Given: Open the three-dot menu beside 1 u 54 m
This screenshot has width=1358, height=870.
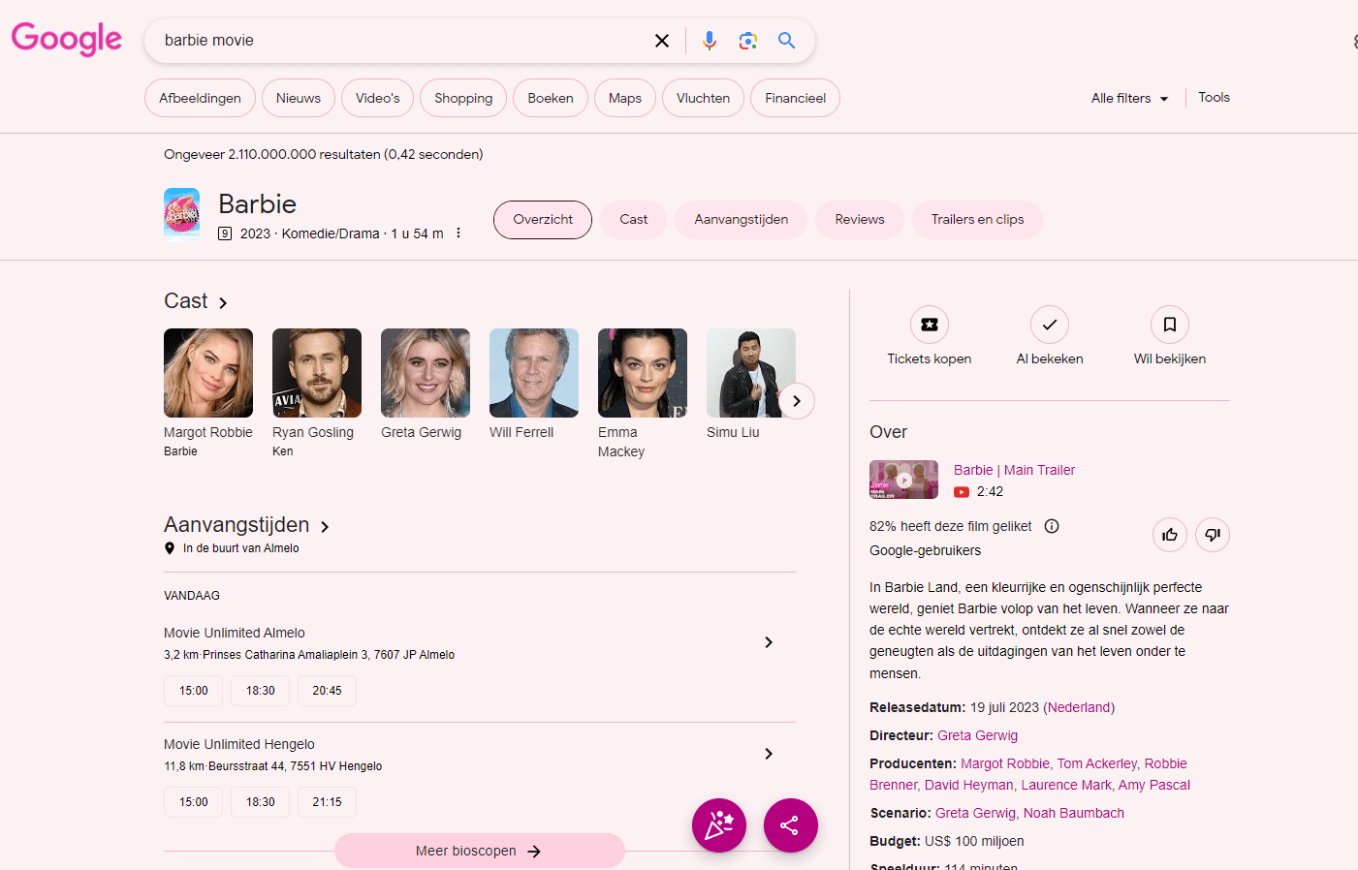Looking at the screenshot, I should tap(458, 233).
